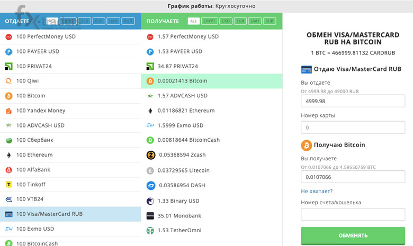The width and height of the screenshot is (413, 246).
Task: Click the PRIVAT24 icon in the Отдаете list
Action: [x=8, y=66]
